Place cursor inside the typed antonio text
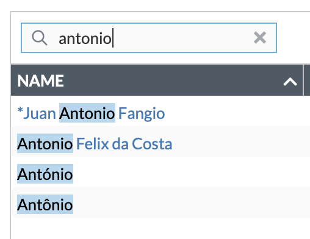 85,38
